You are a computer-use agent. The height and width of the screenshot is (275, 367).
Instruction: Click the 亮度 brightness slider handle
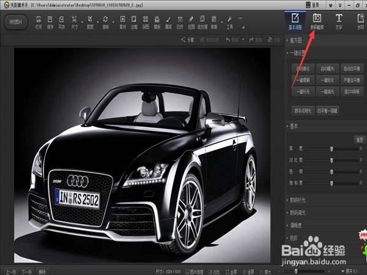(332, 149)
